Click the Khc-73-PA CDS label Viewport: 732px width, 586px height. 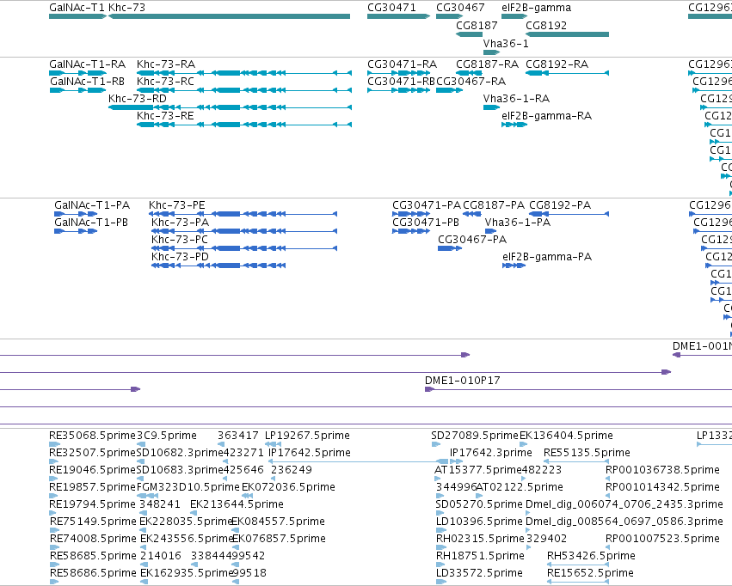[180, 223]
